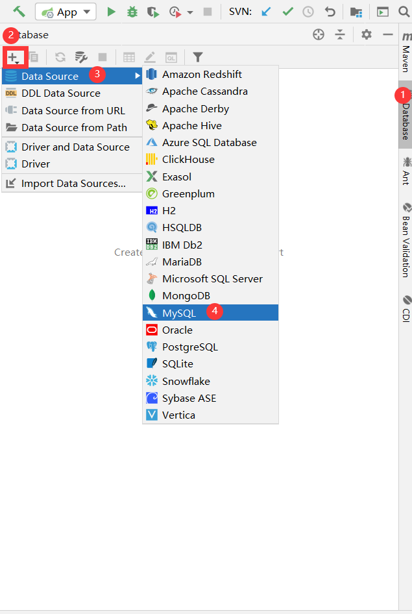Update project from SVN blue arrow
412x614 pixels.
tap(266, 12)
